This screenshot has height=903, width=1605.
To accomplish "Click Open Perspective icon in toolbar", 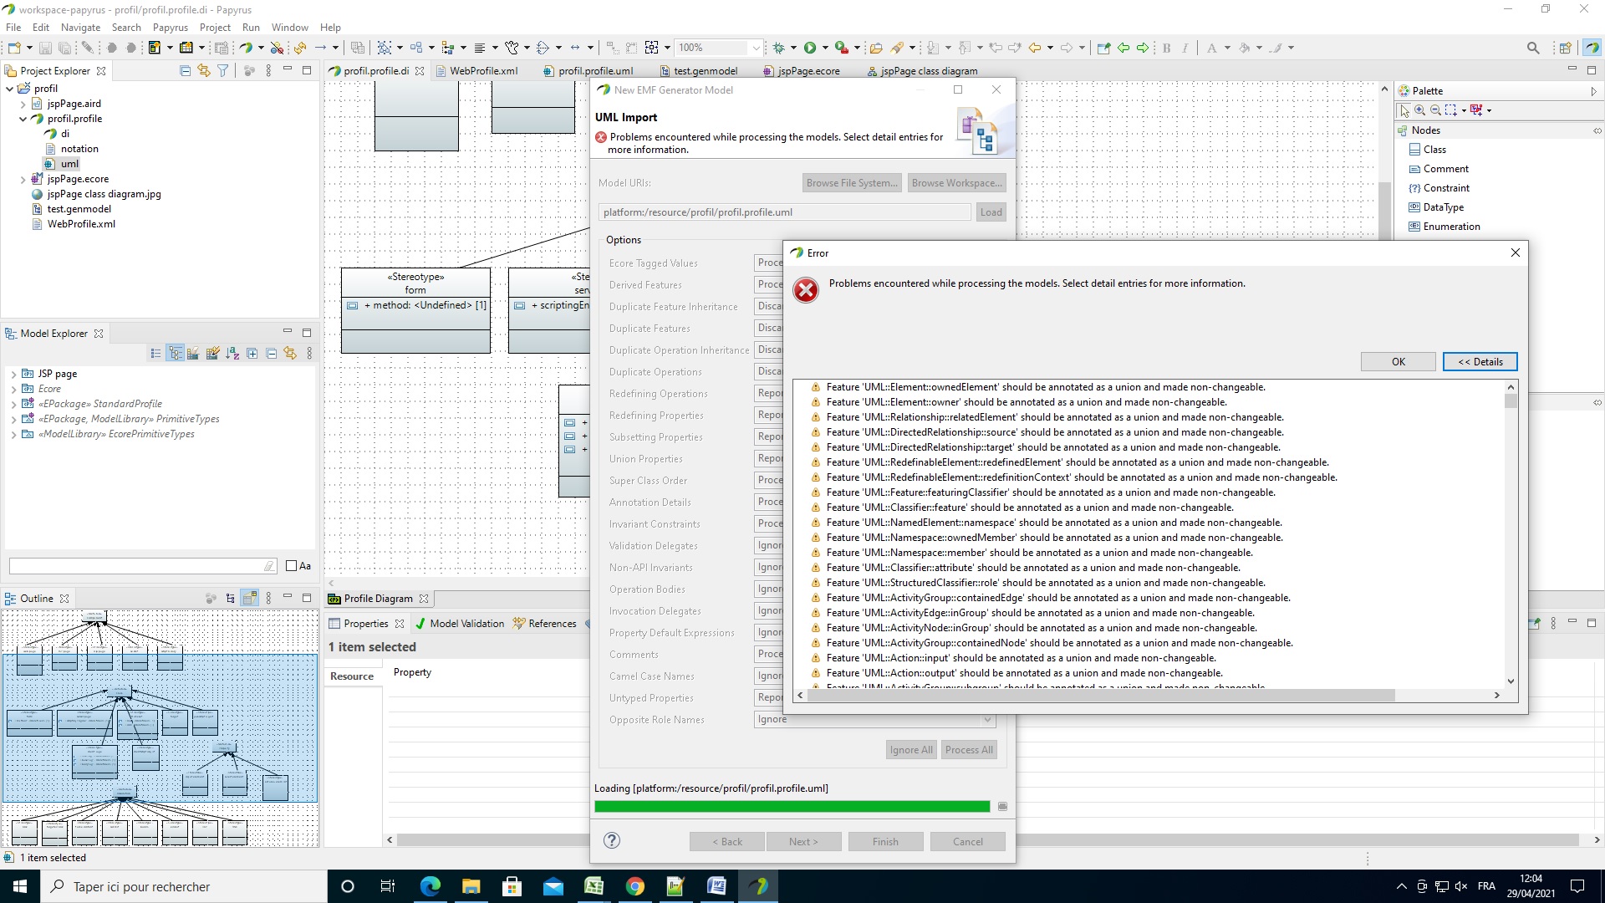I will pyautogui.click(x=1565, y=48).
